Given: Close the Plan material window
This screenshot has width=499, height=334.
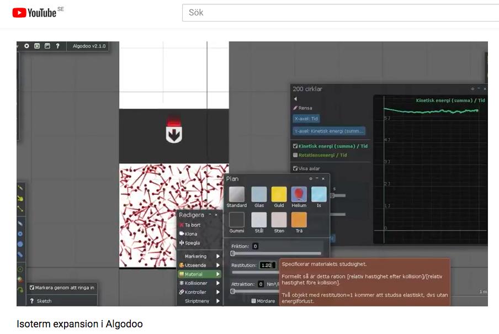Looking at the screenshot, I should click(x=323, y=179).
